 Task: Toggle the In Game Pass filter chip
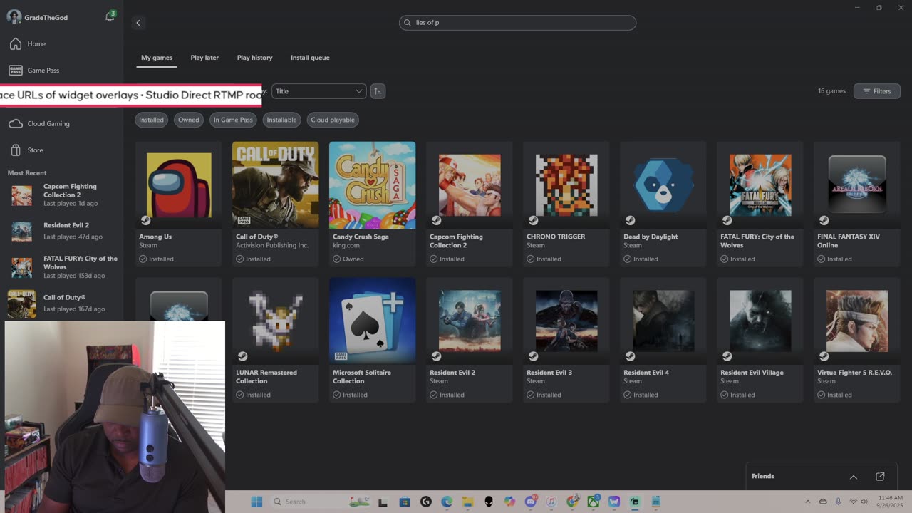pyautogui.click(x=233, y=120)
